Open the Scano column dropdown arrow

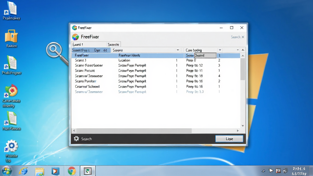pos(178,50)
